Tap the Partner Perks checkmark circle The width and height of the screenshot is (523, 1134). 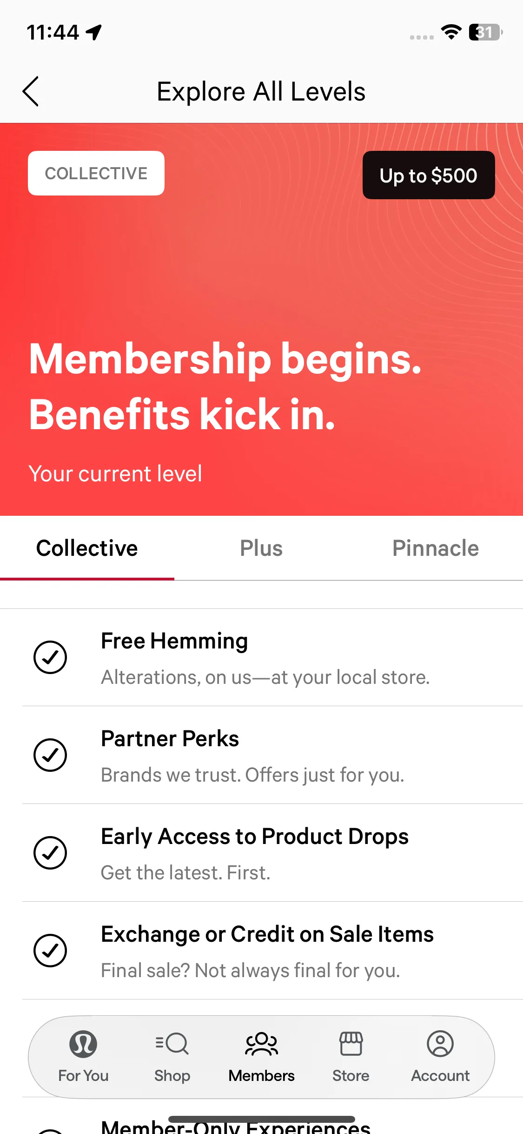click(x=50, y=755)
